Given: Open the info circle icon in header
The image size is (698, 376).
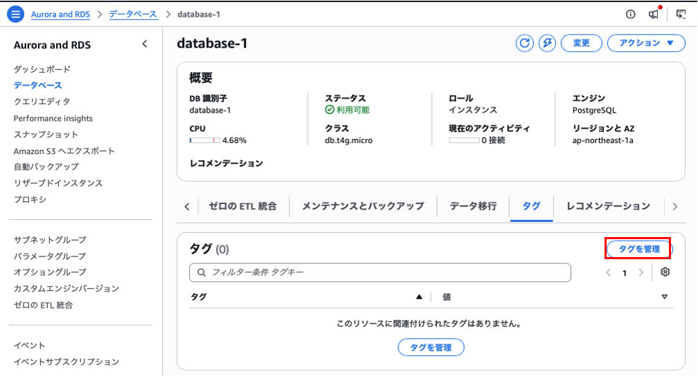Looking at the screenshot, I should pyautogui.click(x=630, y=15).
